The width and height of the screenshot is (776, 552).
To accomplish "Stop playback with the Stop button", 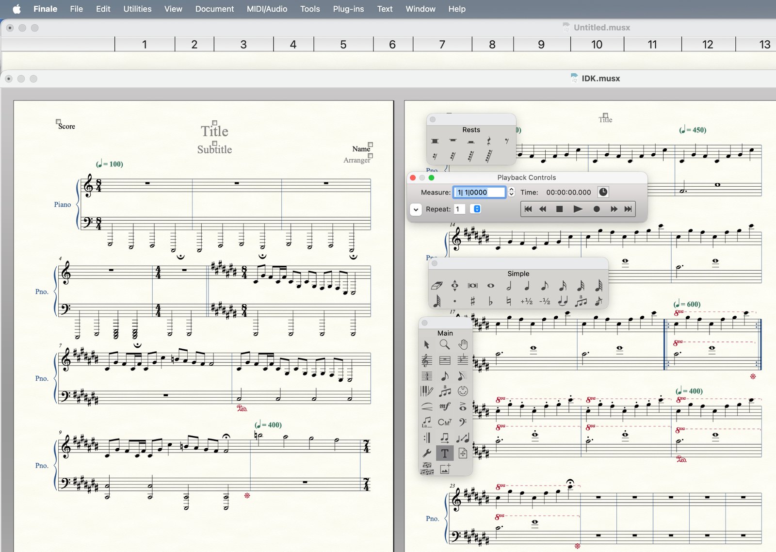I will [559, 209].
